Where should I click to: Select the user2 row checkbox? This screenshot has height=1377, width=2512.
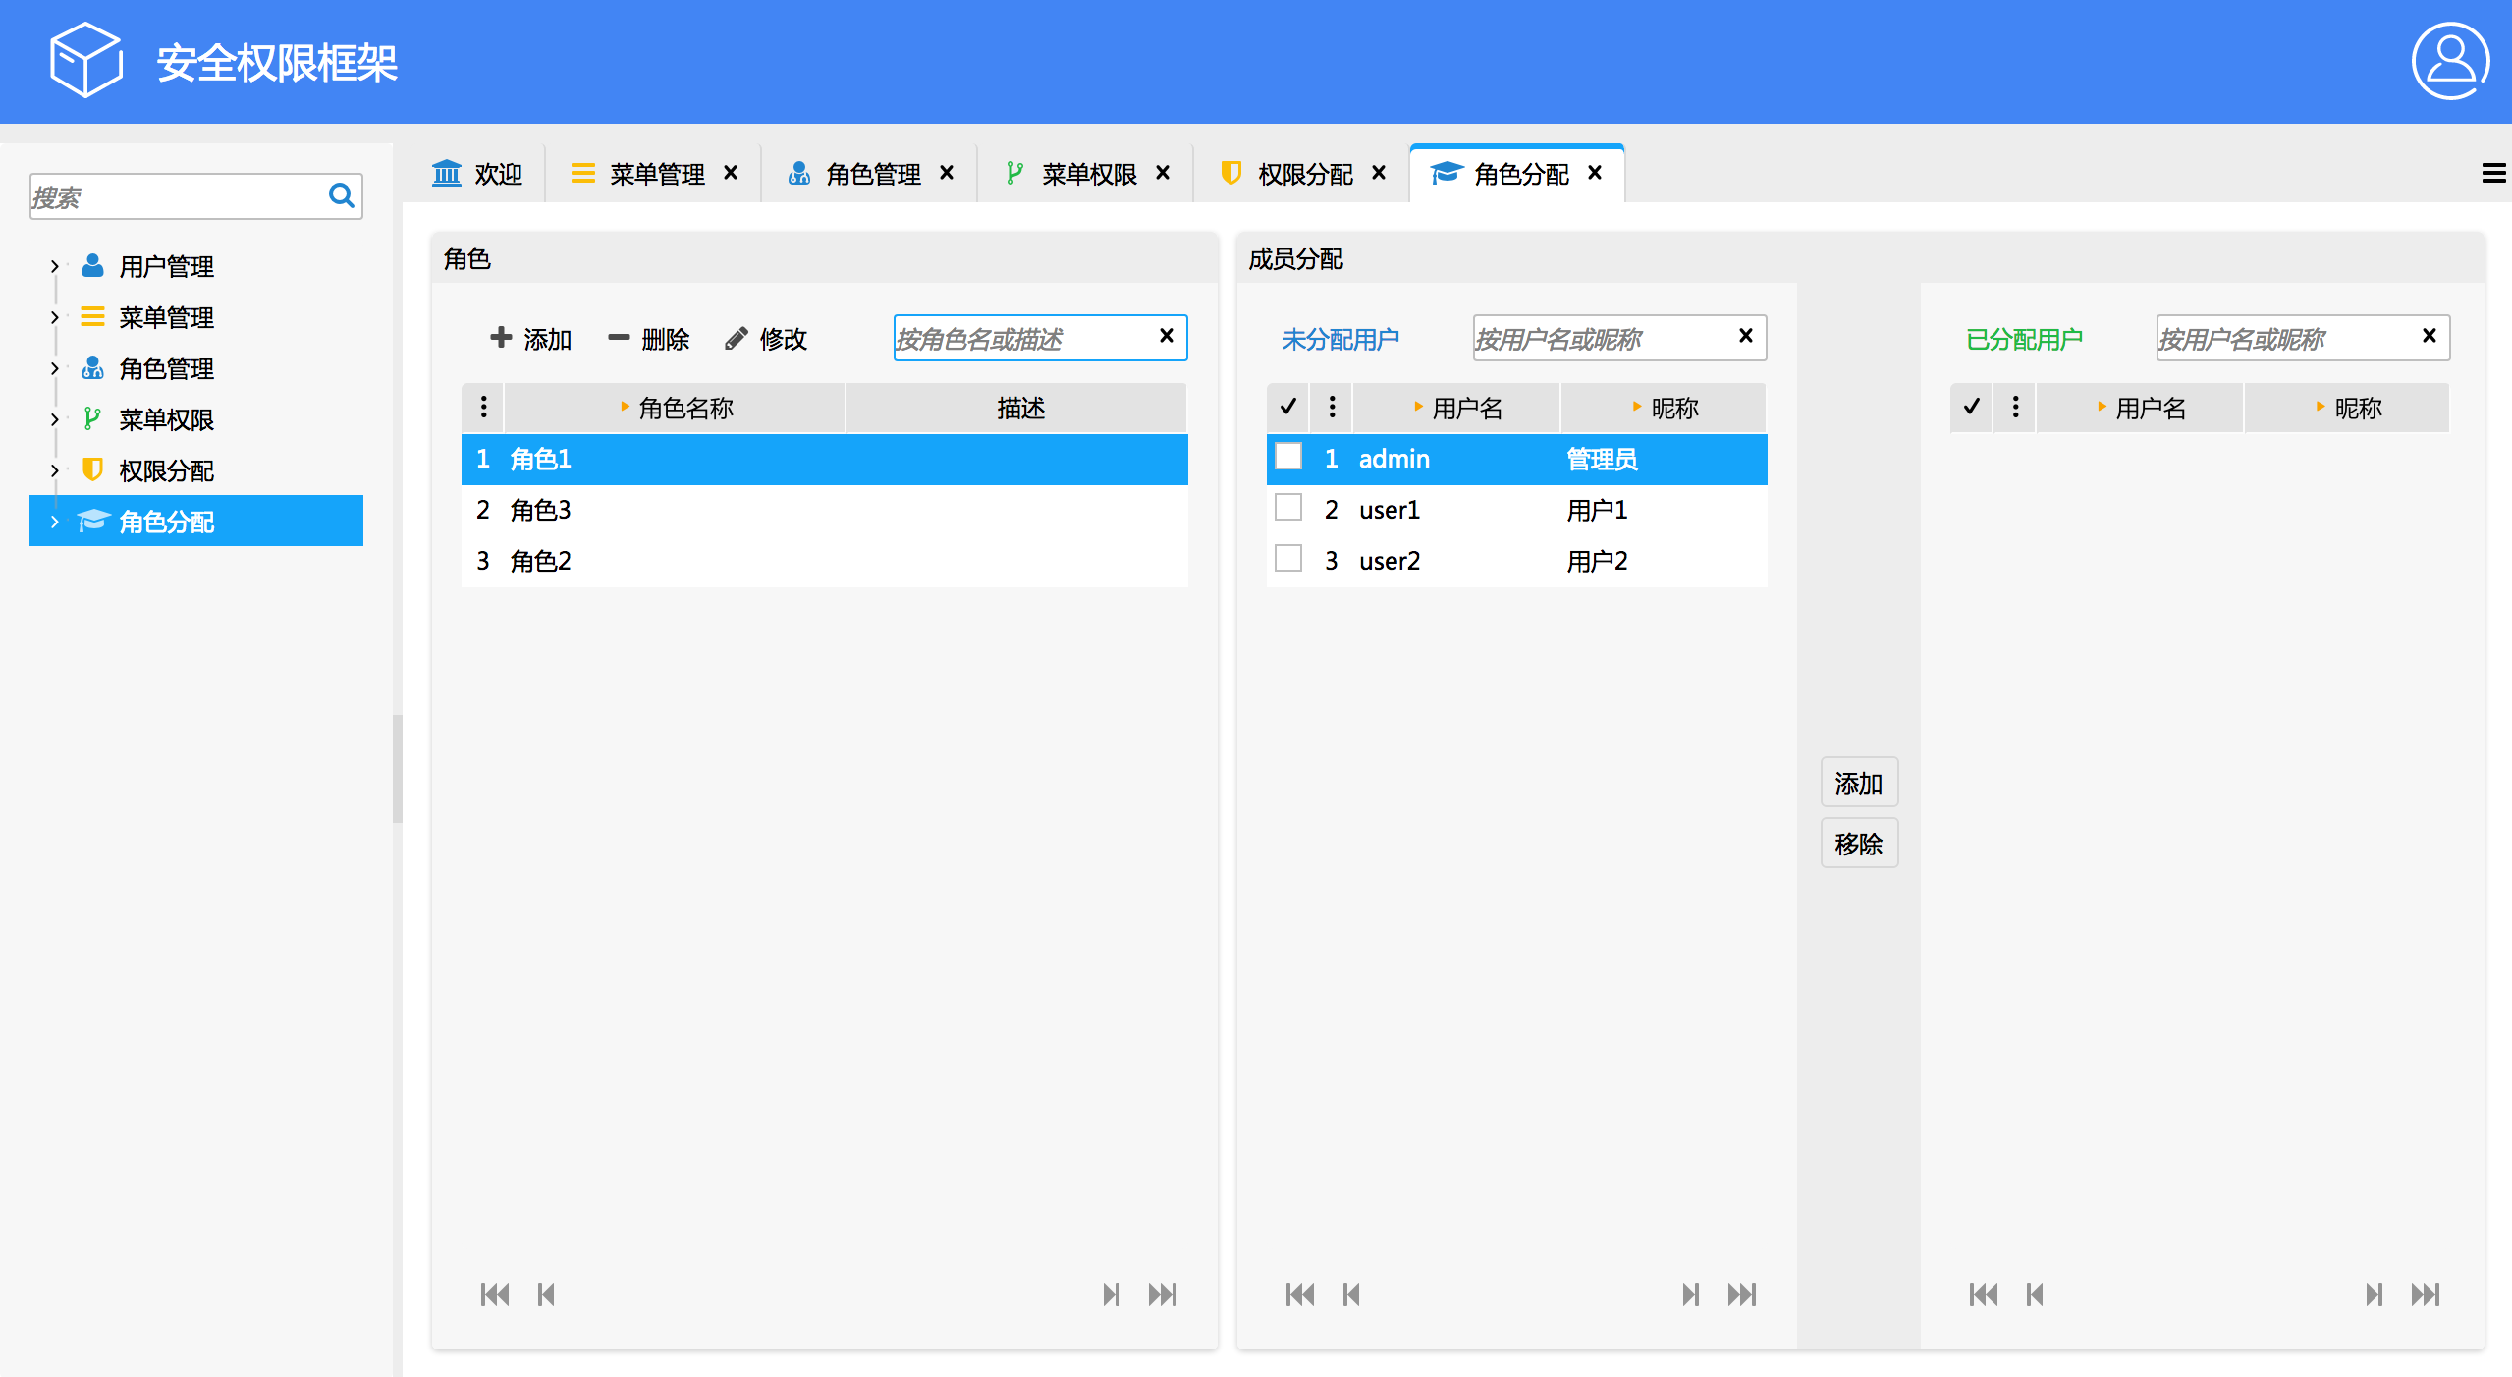tap(1287, 559)
